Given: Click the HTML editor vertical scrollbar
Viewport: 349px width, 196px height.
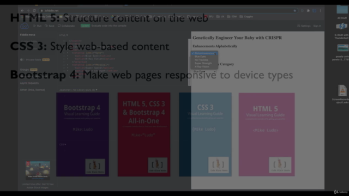Looking at the screenshot, I should [189, 62].
